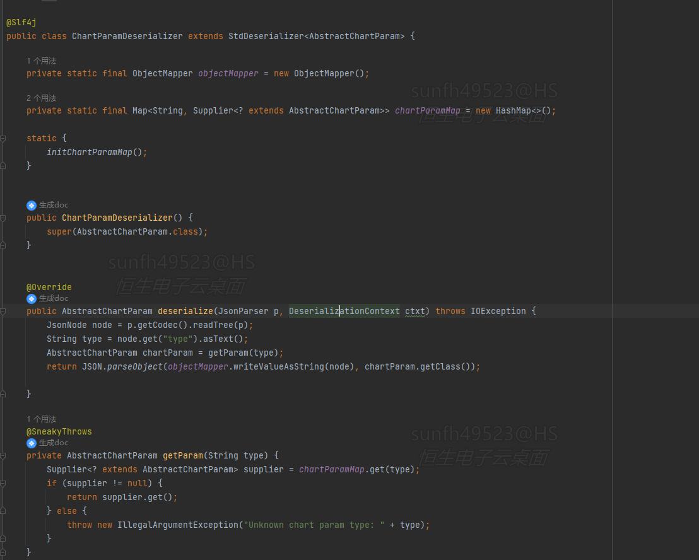Click objectMapper in its field declaration
This screenshot has width=699, height=560.
228,74
